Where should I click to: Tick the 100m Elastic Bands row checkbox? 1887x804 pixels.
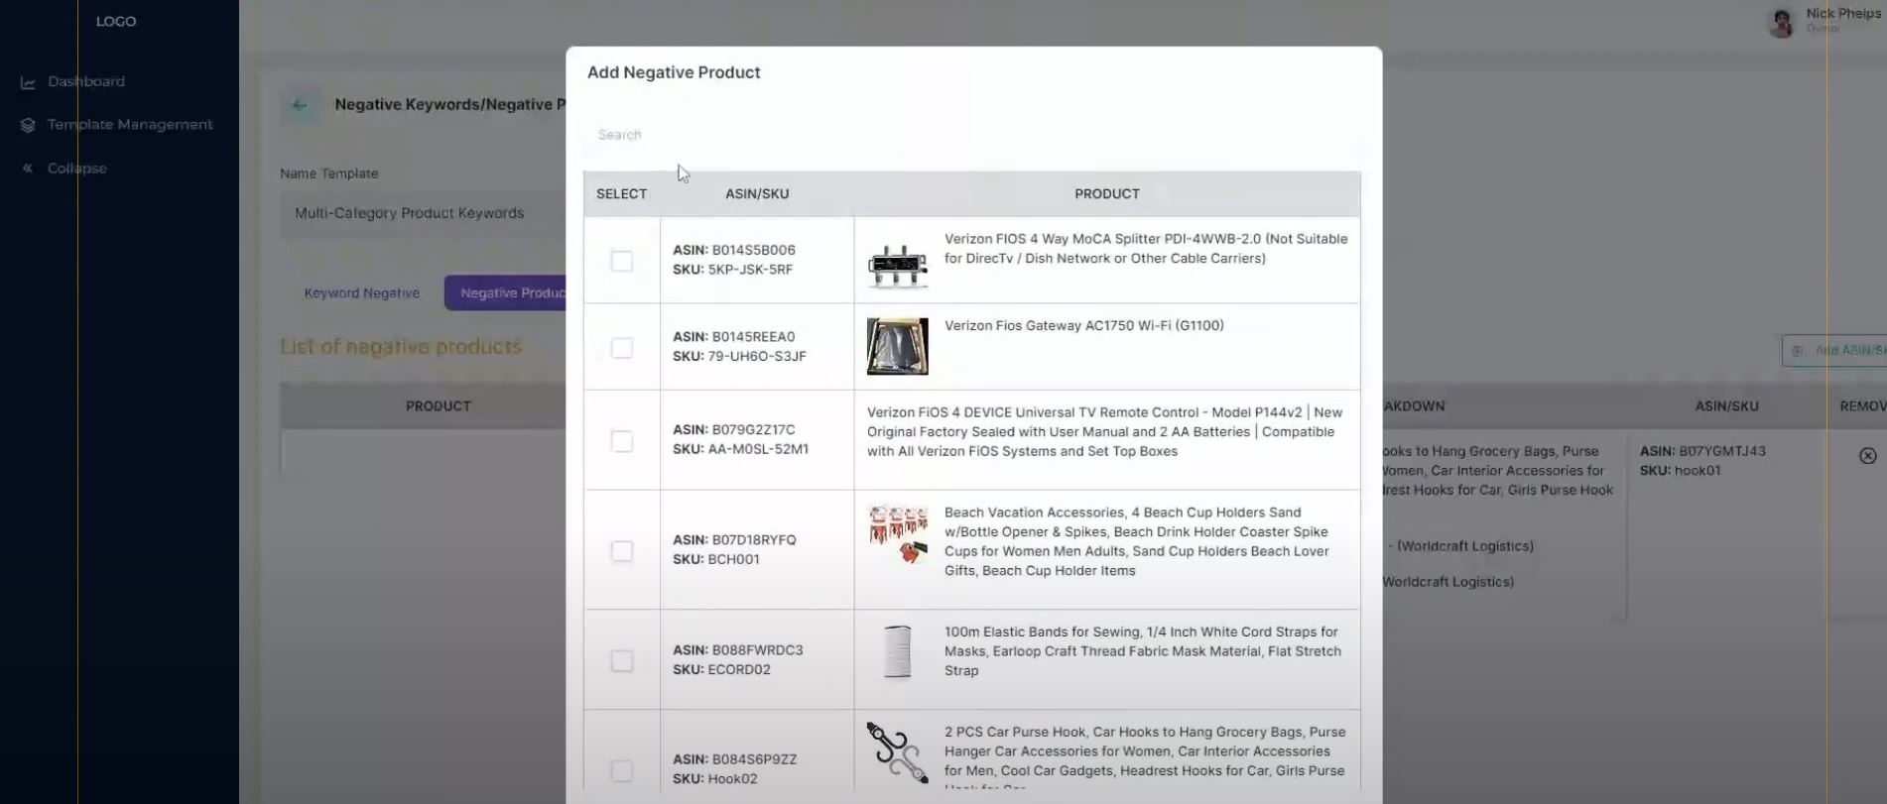click(x=622, y=661)
